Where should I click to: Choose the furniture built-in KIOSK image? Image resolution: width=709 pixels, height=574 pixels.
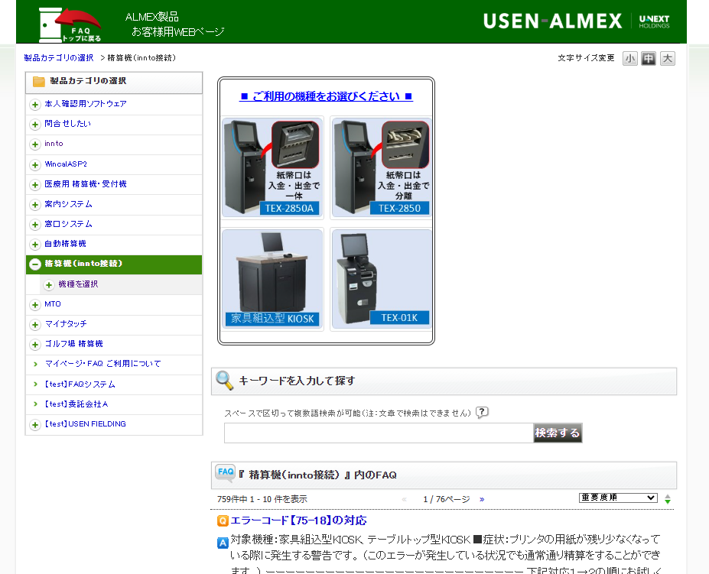tap(272, 279)
